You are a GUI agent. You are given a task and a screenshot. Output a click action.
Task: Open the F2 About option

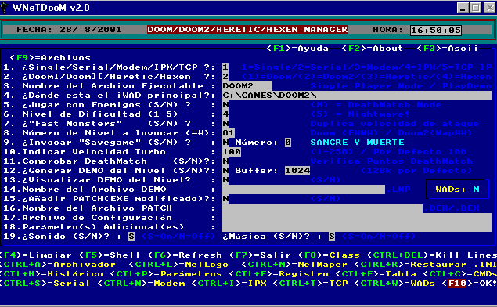coord(373,49)
